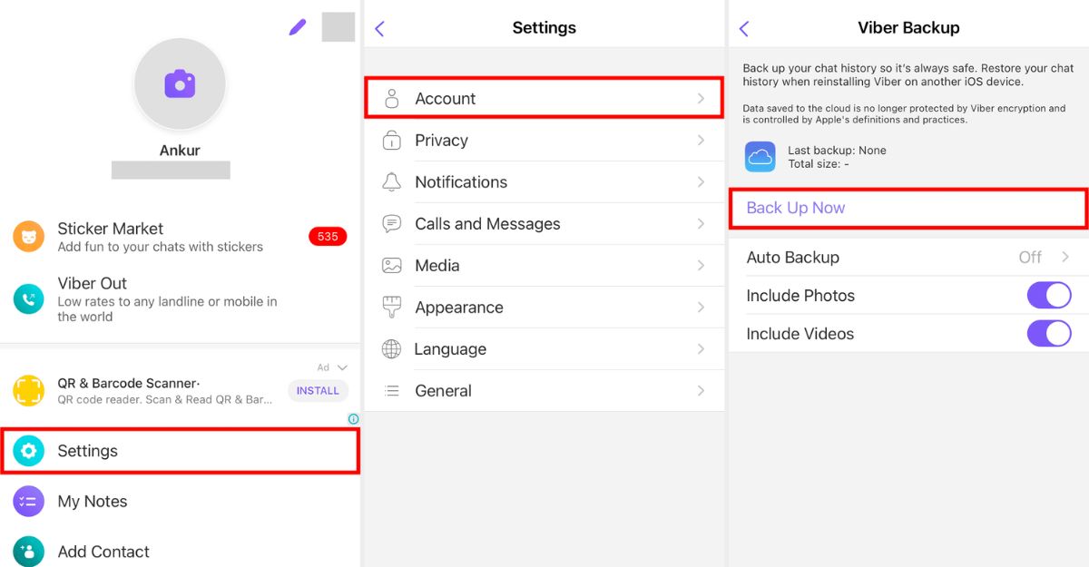The width and height of the screenshot is (1089, 567).
Task: Tap the Add Contact person icon
Action: click(x=28, y=551)
